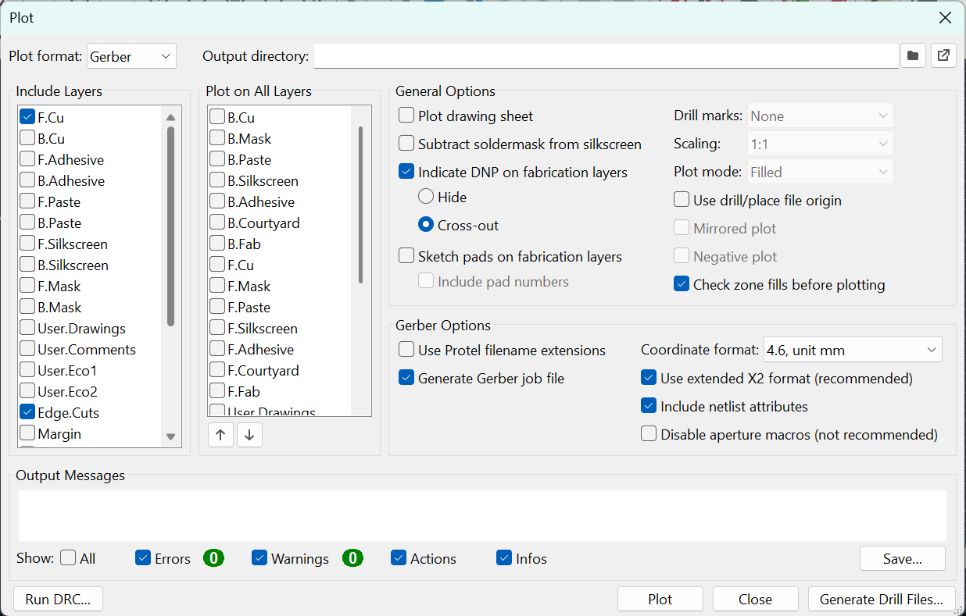The image size is (966, 616).
Task: Move selected layer up arrow button
Action: (220, 435)
